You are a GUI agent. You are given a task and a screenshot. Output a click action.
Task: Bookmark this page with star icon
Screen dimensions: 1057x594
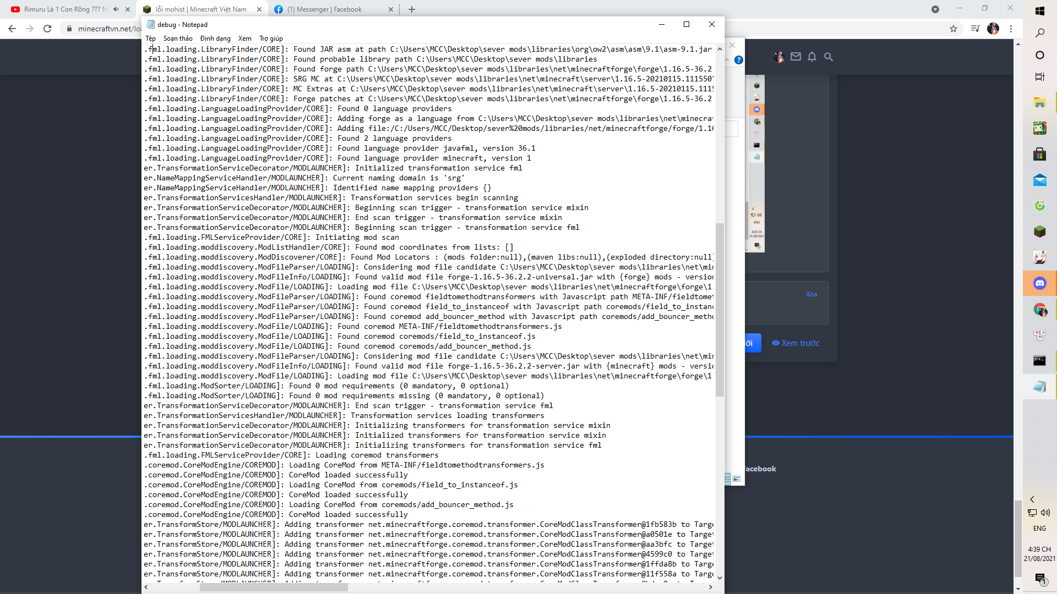954,29
